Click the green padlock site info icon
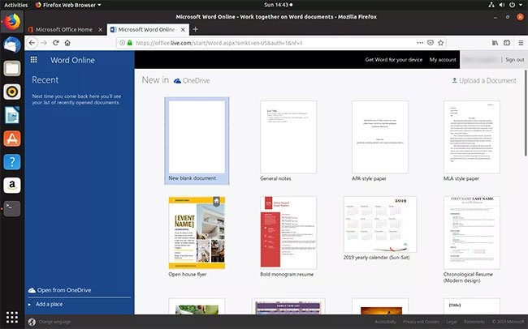This screenshot has height=329, width=528. 130,43
